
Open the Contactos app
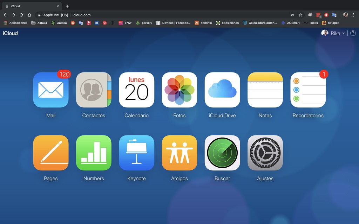[94, 90]
